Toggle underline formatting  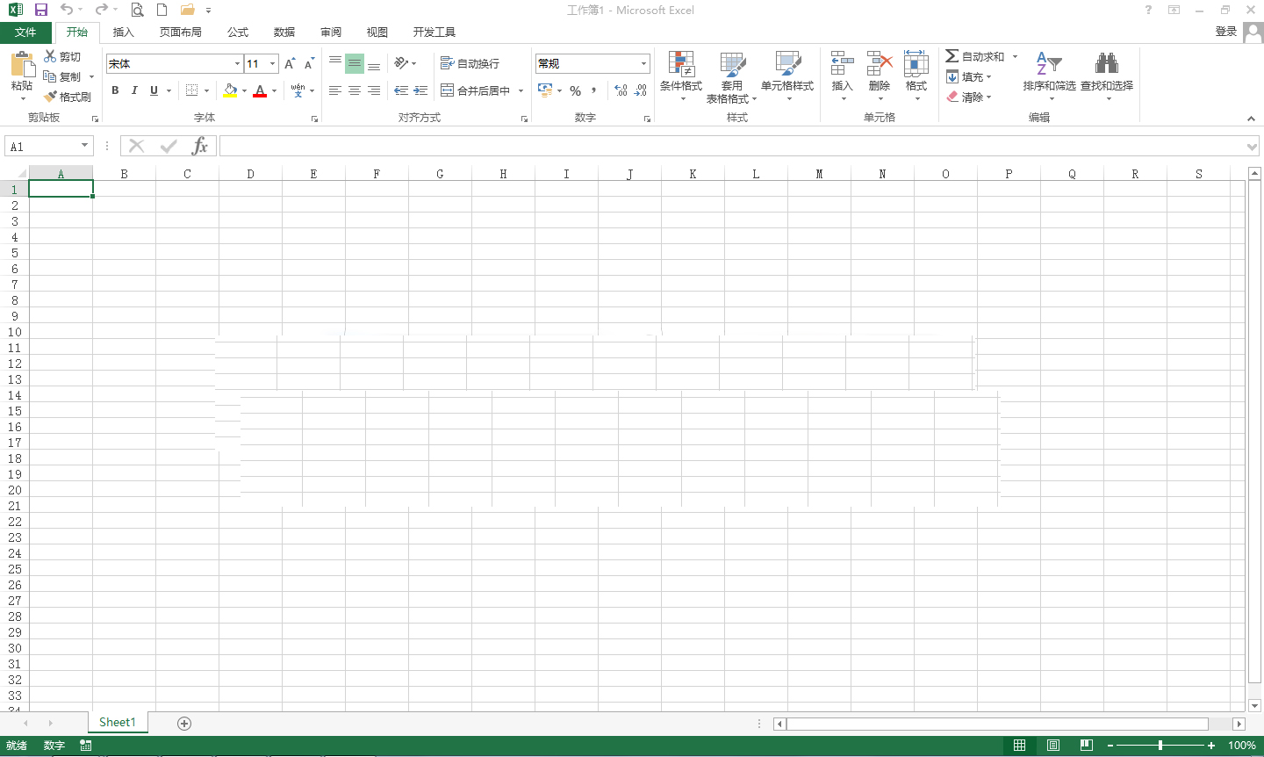(151, 90)
